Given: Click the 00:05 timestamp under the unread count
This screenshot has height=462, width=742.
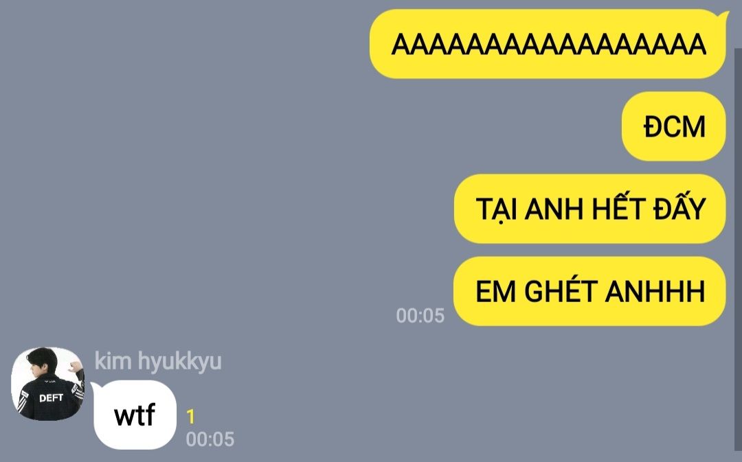Looking at the screenshot, I should (210, 439).
